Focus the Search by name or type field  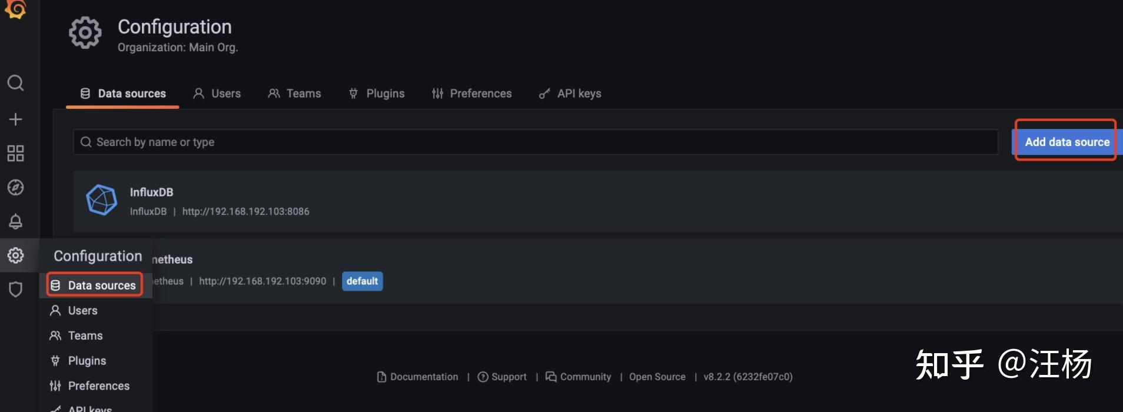(x=536, y=142)
